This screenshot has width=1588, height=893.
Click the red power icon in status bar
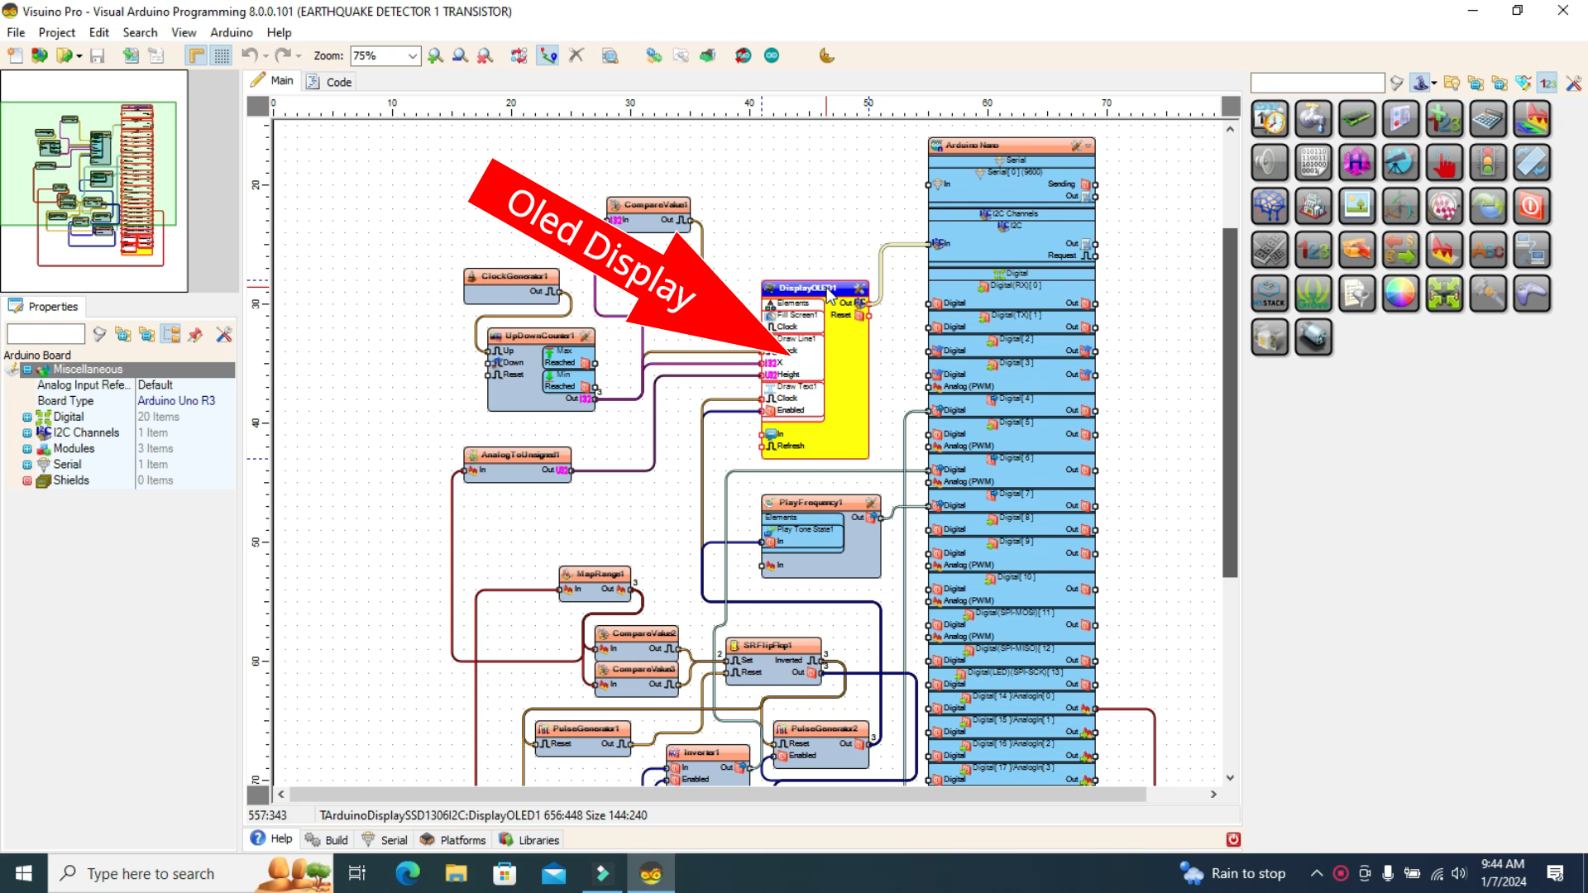pyautogui.click(x=1233, y=839)
